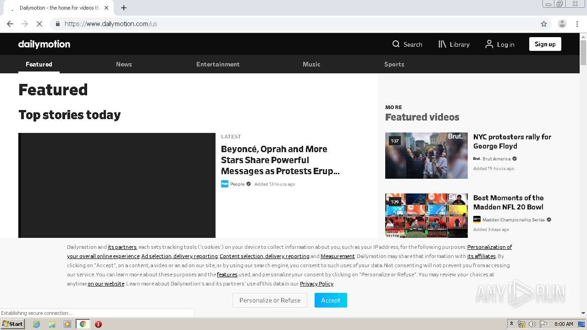The image size is (587, 330).
Task: Click the Chrome taskbar icon
Action: click(x=83, y=324)
